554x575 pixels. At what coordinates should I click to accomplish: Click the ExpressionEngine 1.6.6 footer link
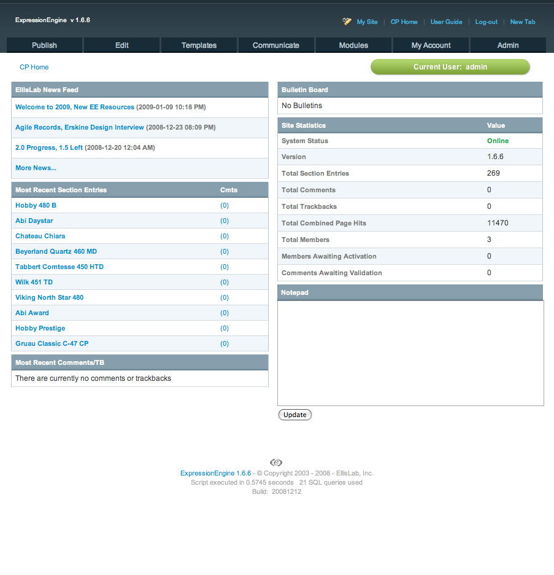[x=216, y=473]
